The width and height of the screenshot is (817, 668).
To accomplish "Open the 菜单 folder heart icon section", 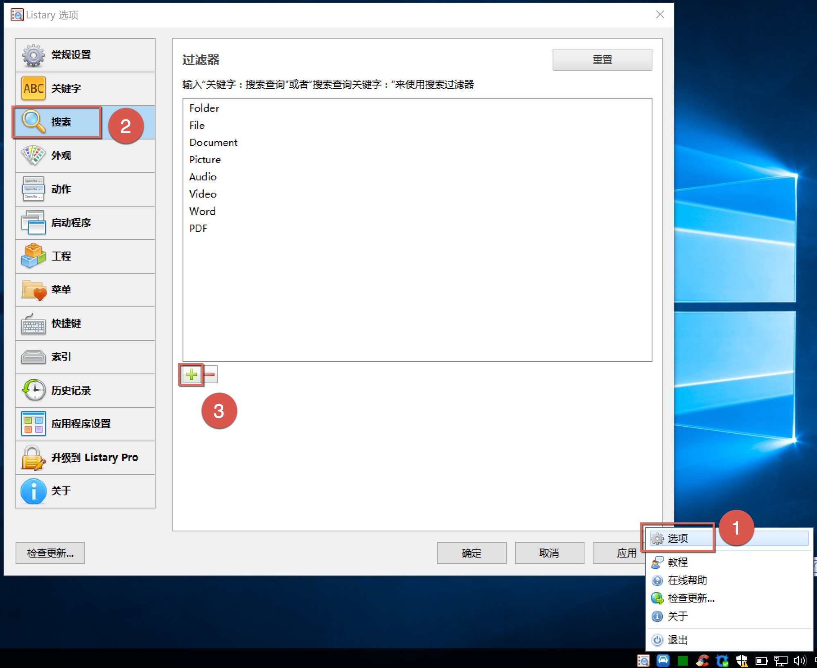I will coord(85,290).
